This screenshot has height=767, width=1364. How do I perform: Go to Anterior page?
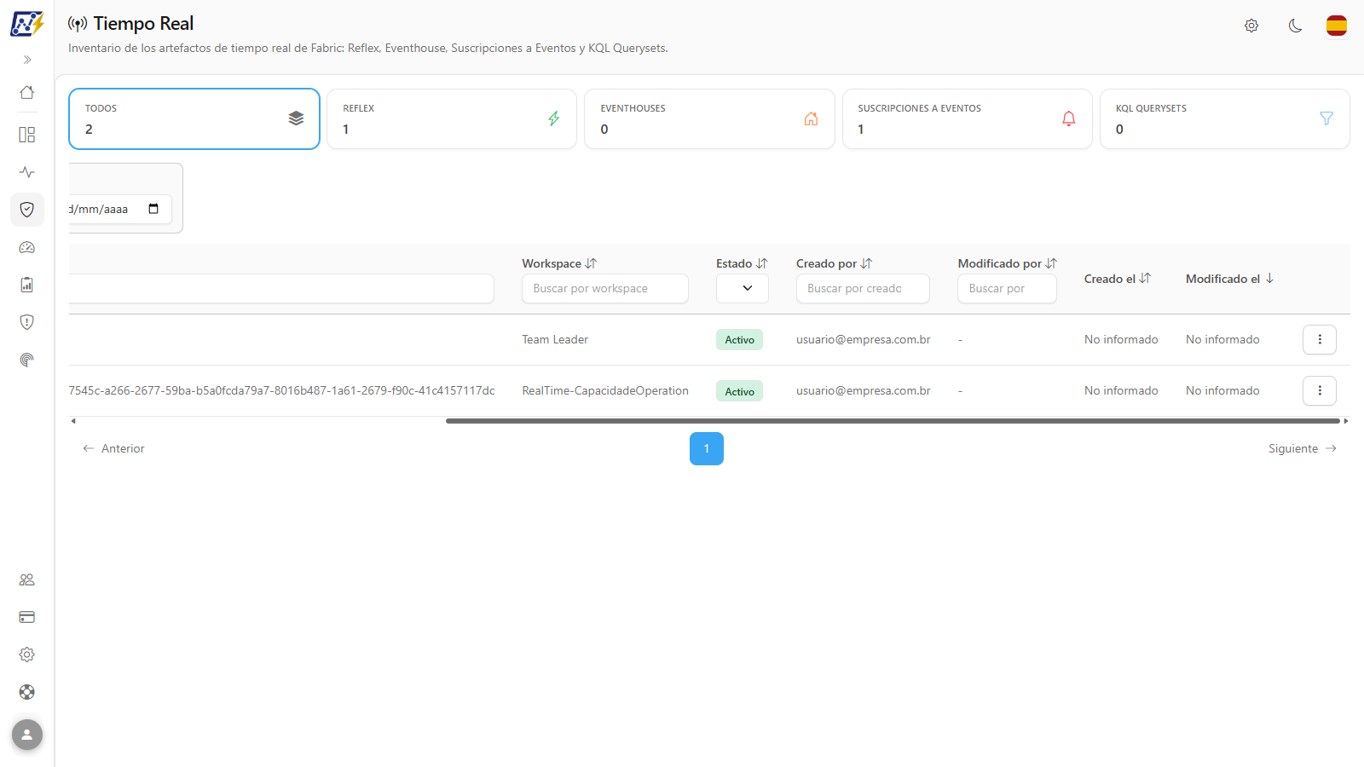[113, 448]
